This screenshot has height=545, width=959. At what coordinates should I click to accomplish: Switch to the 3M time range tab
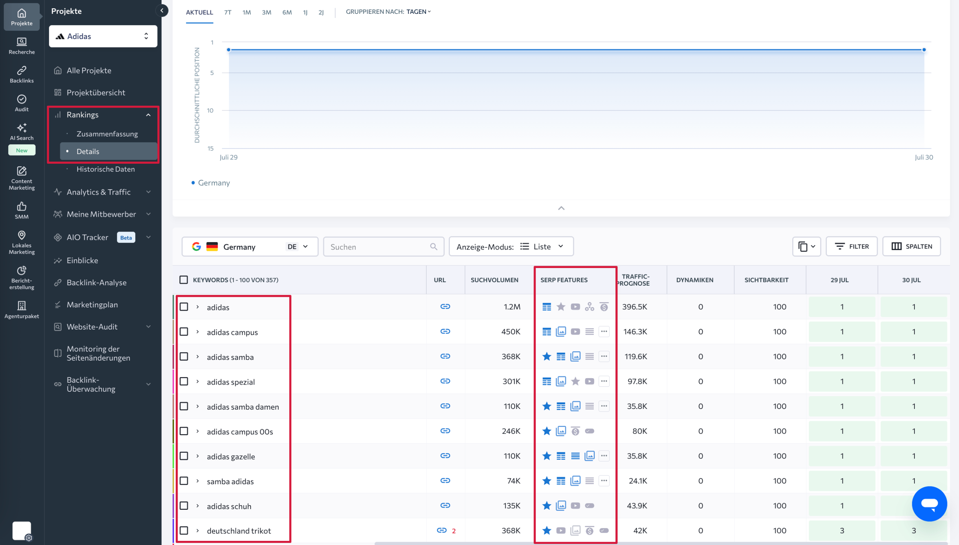pyautogui.click(x=266, y=12)
